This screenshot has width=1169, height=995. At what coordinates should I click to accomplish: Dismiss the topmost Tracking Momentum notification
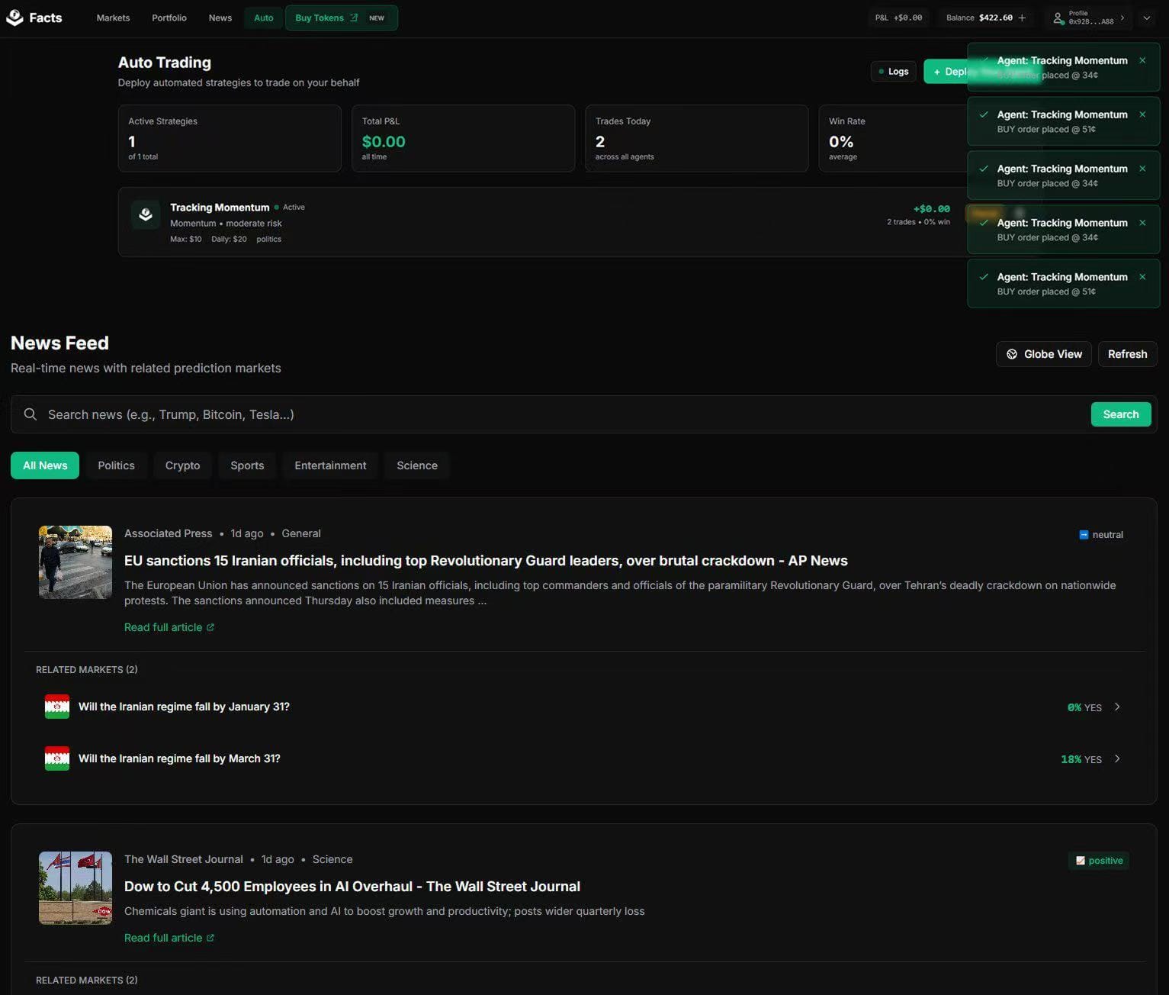(1142, 60)
